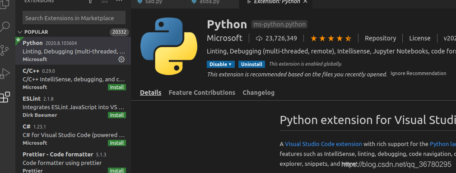The image size is (456, 173).
Task: Click the Search Extensions in Marketplace field
Action: point(74,18)
